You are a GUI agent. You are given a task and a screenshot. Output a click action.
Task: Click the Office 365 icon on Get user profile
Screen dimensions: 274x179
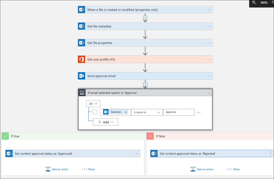pos(81,59)
